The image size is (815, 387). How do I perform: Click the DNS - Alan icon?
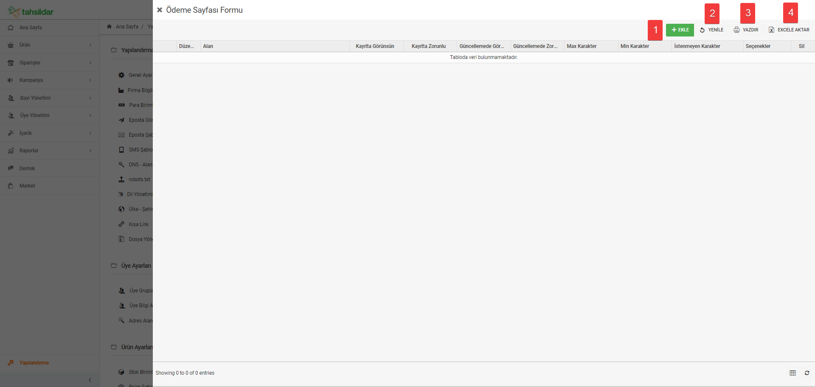[121, 165]
